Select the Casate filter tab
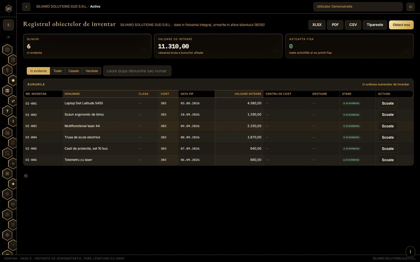Image resolution: width=420 pixels, height=262 pixels. (73, 71)
